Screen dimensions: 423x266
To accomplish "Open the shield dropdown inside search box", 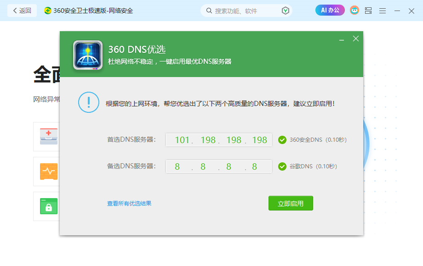I will [x=286, y=10].
